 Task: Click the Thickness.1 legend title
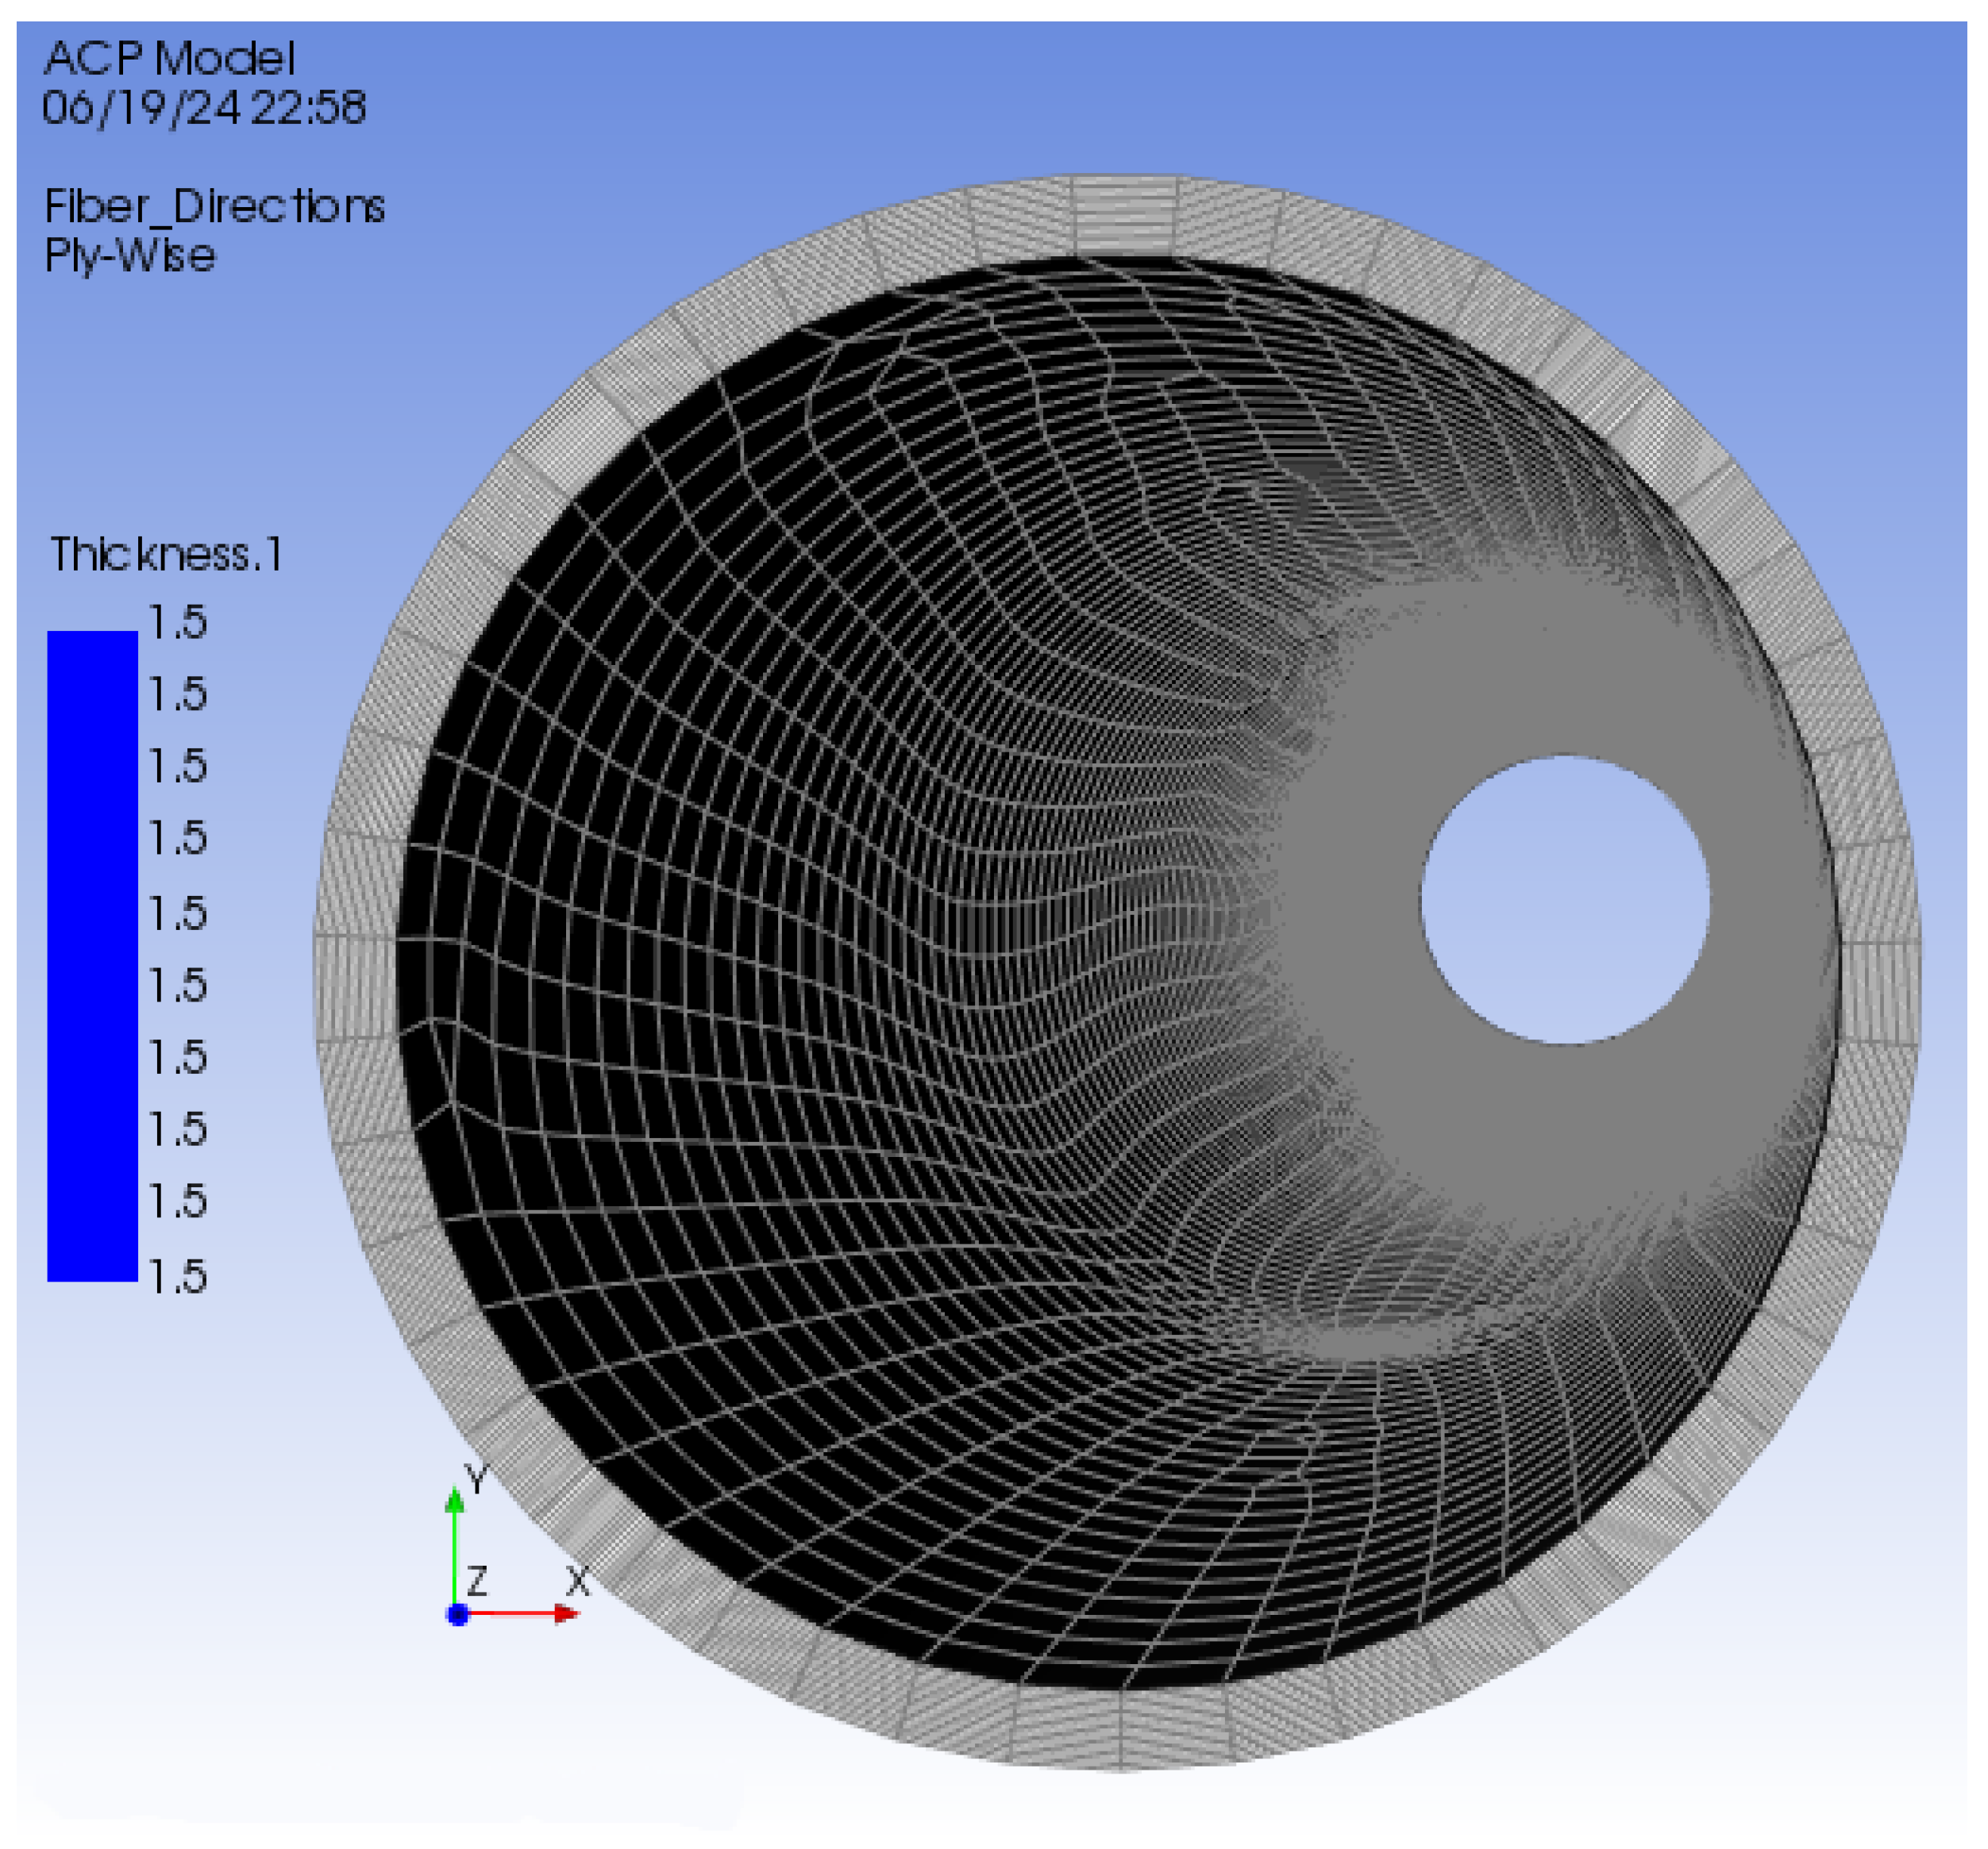pyautogui.click(x=166, y=554)
